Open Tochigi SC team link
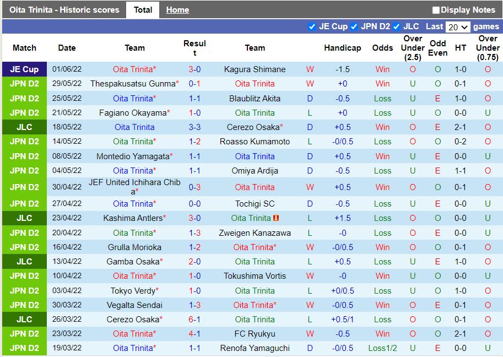The image size is (503, 357). [x=255, y=204]
